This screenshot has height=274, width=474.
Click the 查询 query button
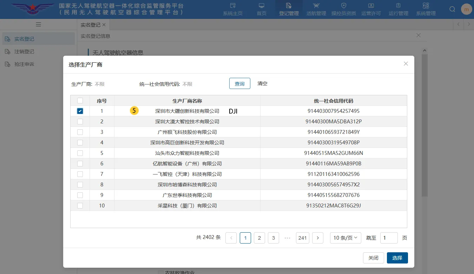(239, 83)
